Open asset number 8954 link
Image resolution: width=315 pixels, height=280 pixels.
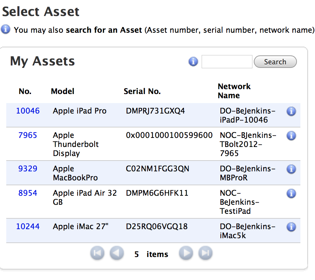point(28,193)
